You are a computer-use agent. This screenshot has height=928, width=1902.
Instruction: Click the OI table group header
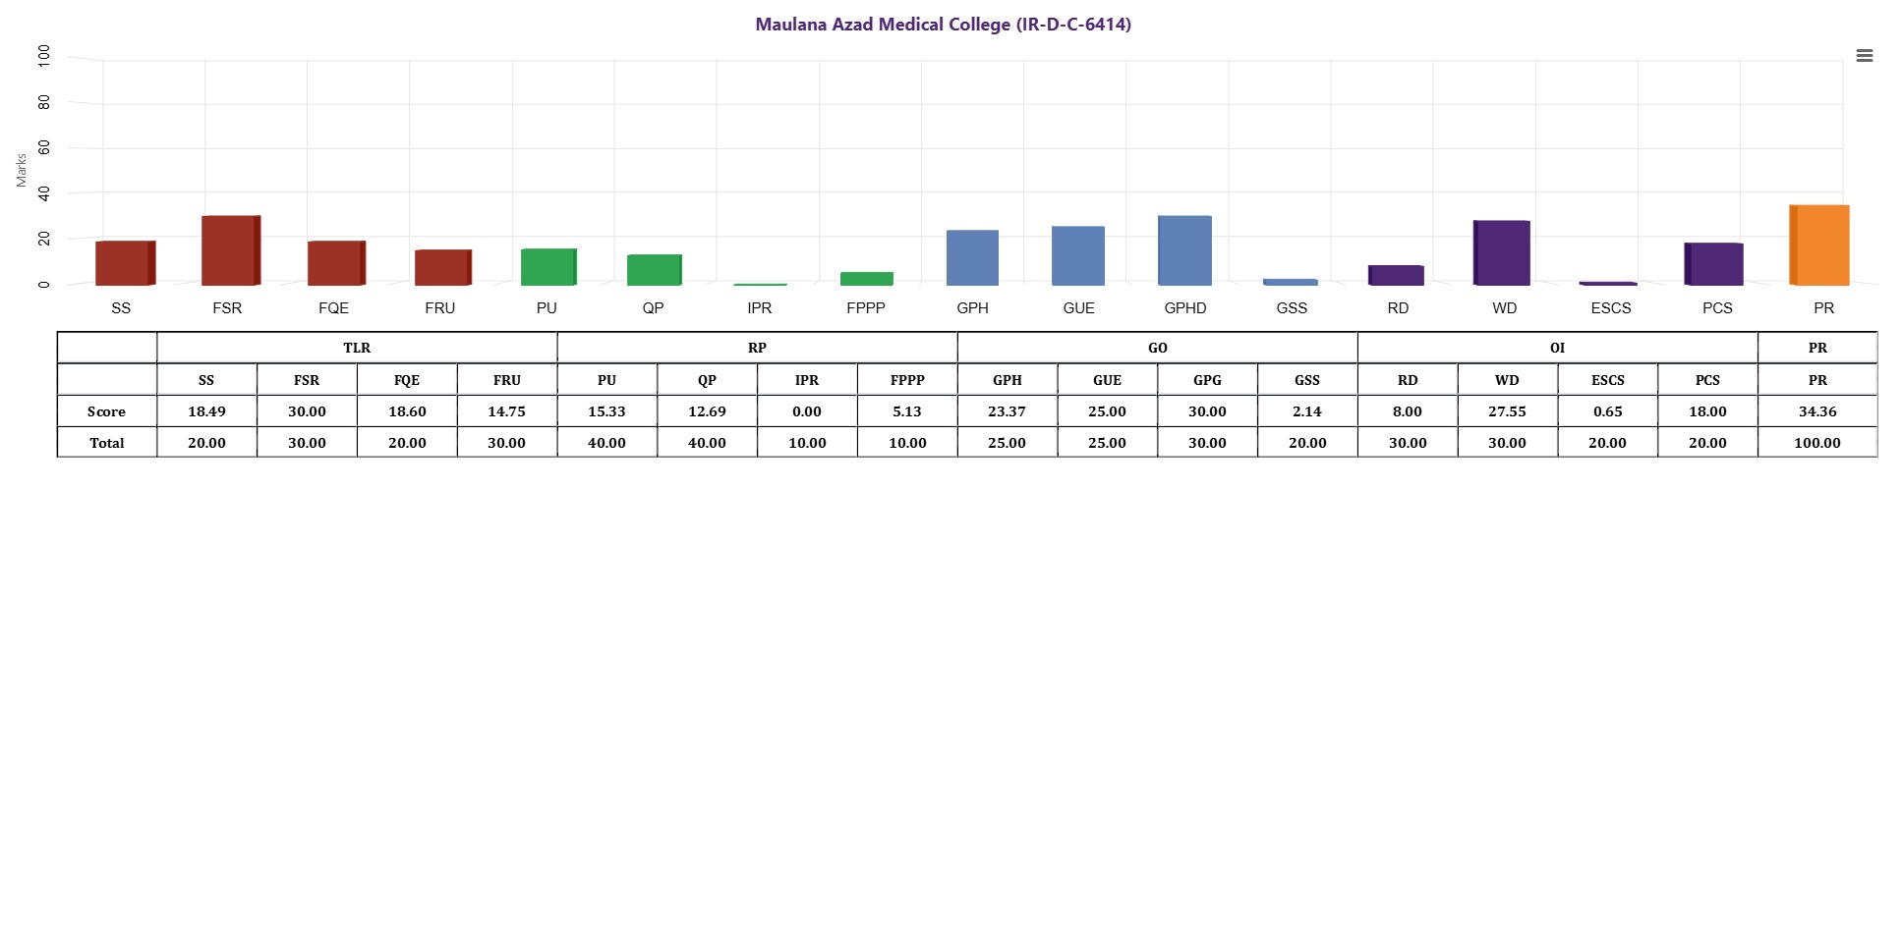(1558, 348)
